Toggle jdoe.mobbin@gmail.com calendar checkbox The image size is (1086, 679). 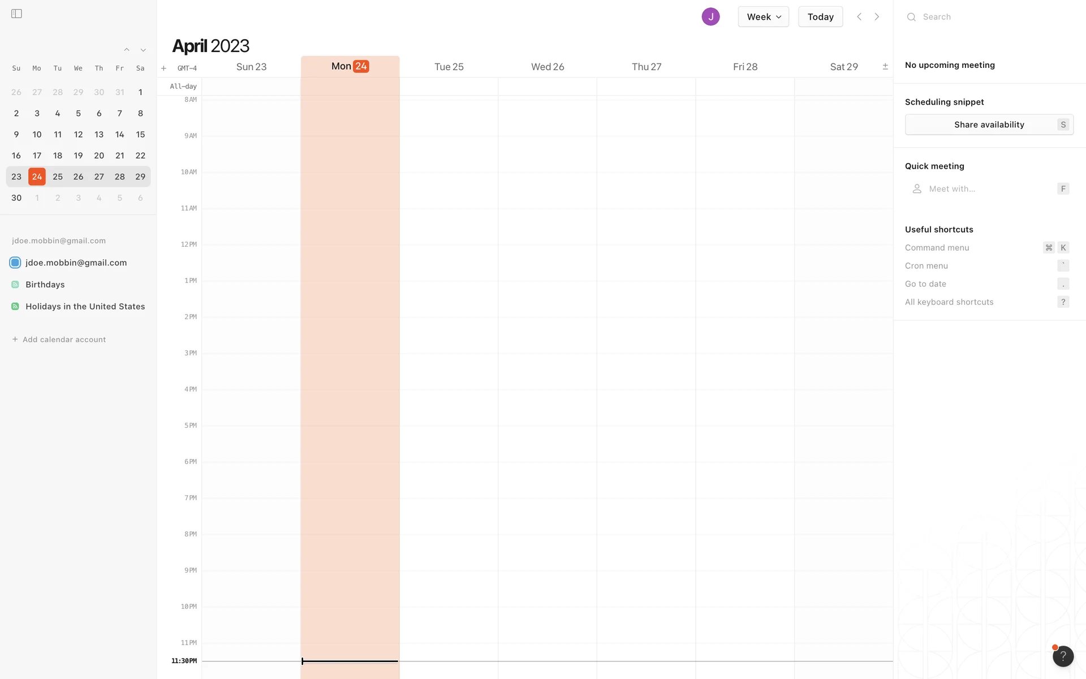[15, 263]
